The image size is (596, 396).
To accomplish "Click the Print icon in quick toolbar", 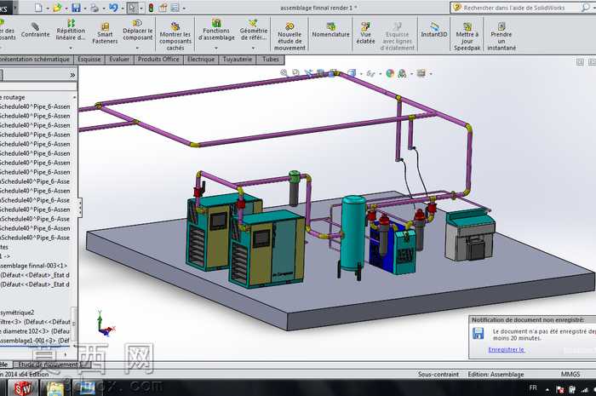I will pos(95,7).
